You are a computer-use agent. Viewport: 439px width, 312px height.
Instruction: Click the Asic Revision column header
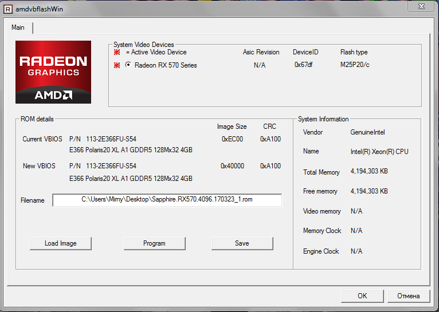[261, 52]
